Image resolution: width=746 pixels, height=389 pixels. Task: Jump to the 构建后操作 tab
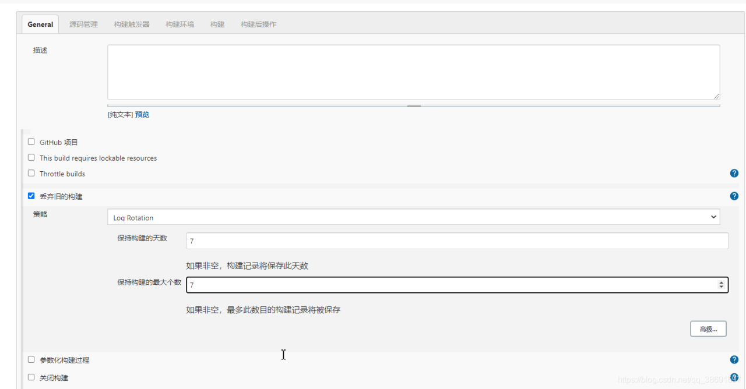[x=258, y=24]
